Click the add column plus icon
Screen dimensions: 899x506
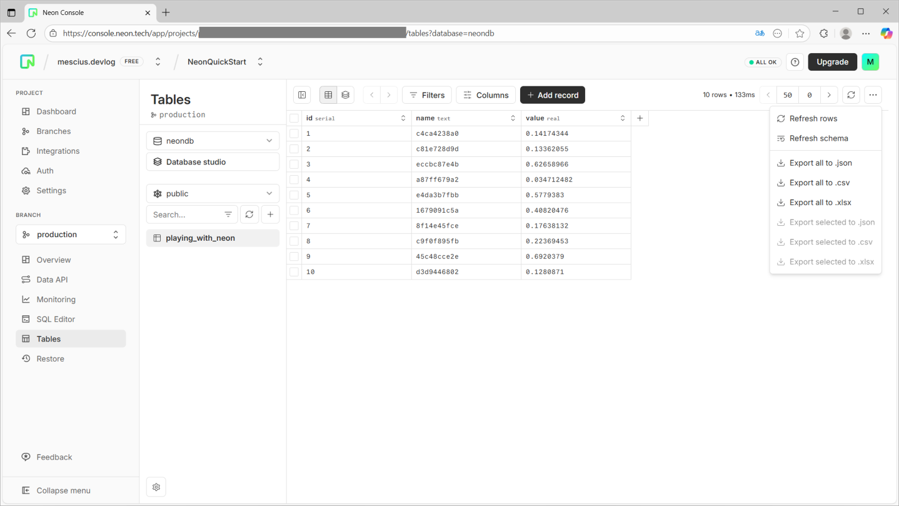(640, 118)
